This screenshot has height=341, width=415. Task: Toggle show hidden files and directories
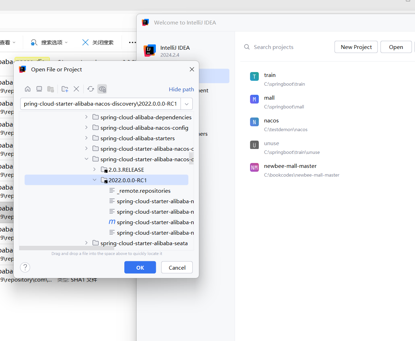[x=102, y=89]
